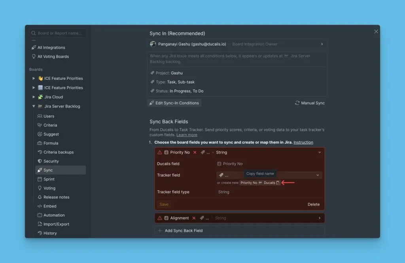This screenshot has width=405, height=263.
Task: Click the red X next to Priority No
Action: coord(195,152)
